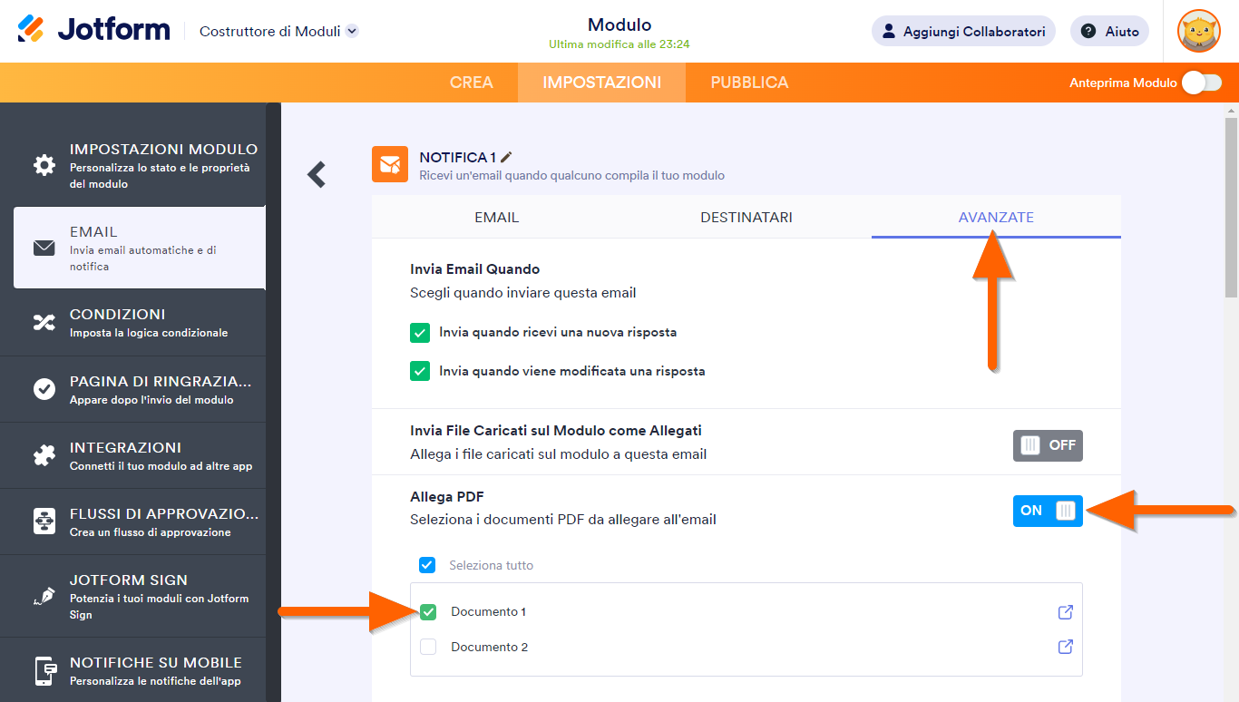
Task: Click the Email envelope sidebar icon
Action: tap(44, 248)
